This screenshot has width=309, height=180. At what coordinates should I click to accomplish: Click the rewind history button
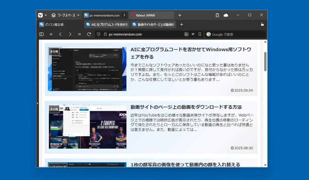(51, 34)
